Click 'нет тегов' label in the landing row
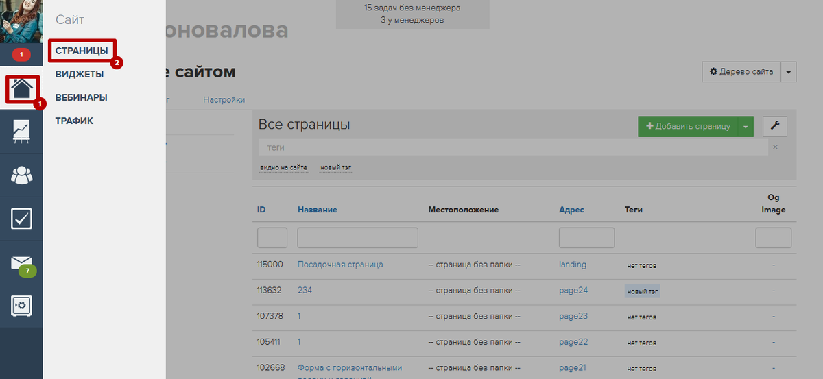The image size is (823, 379). click(x=641, y=265)
